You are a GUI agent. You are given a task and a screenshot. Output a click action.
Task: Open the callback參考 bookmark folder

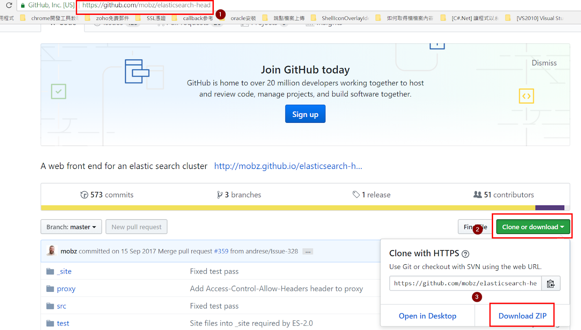click(x=192, y=18)
